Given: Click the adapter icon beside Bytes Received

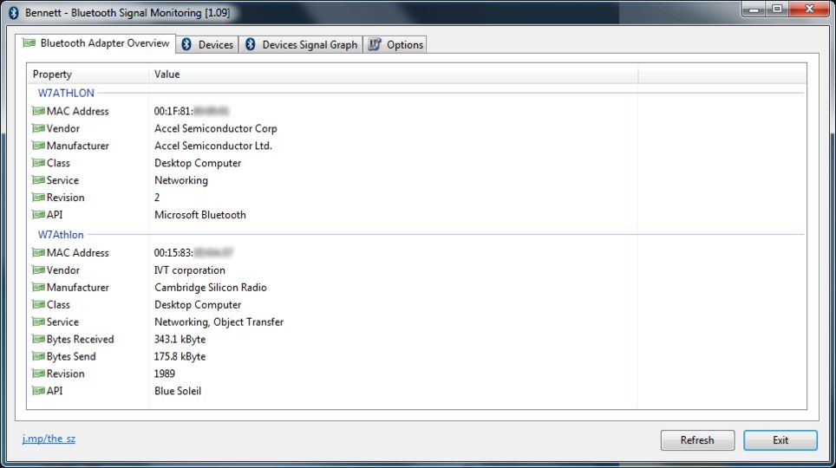Looking at the screenshot, I should tap(38, 340).
